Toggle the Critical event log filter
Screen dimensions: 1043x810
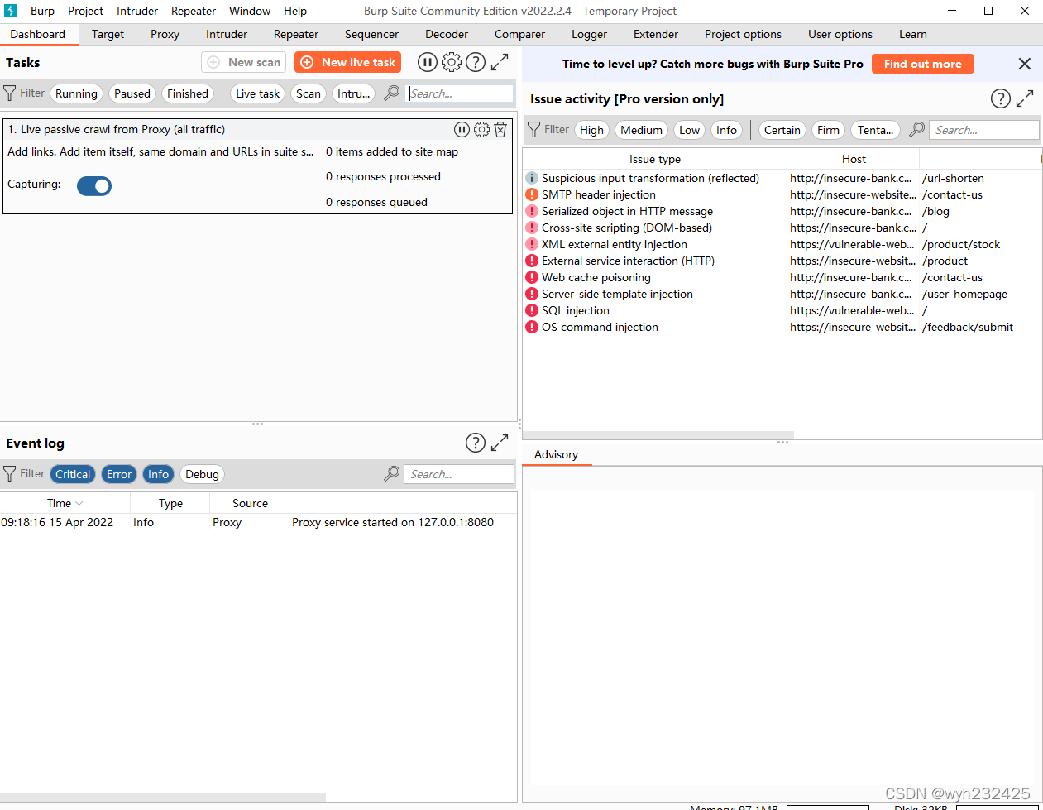73,474
